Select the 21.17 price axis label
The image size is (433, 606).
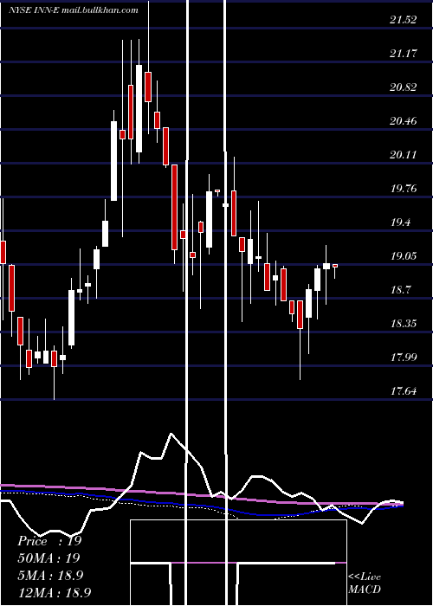click(x=404, y=53)
